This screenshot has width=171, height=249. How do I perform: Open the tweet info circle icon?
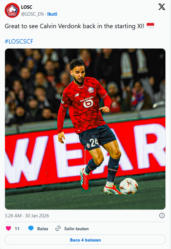[x=162, y=215]
